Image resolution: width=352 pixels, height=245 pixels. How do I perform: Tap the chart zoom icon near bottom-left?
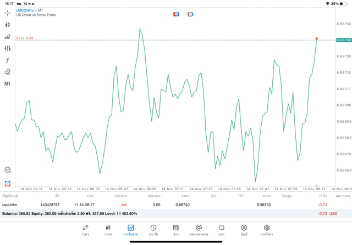point(8,170)
